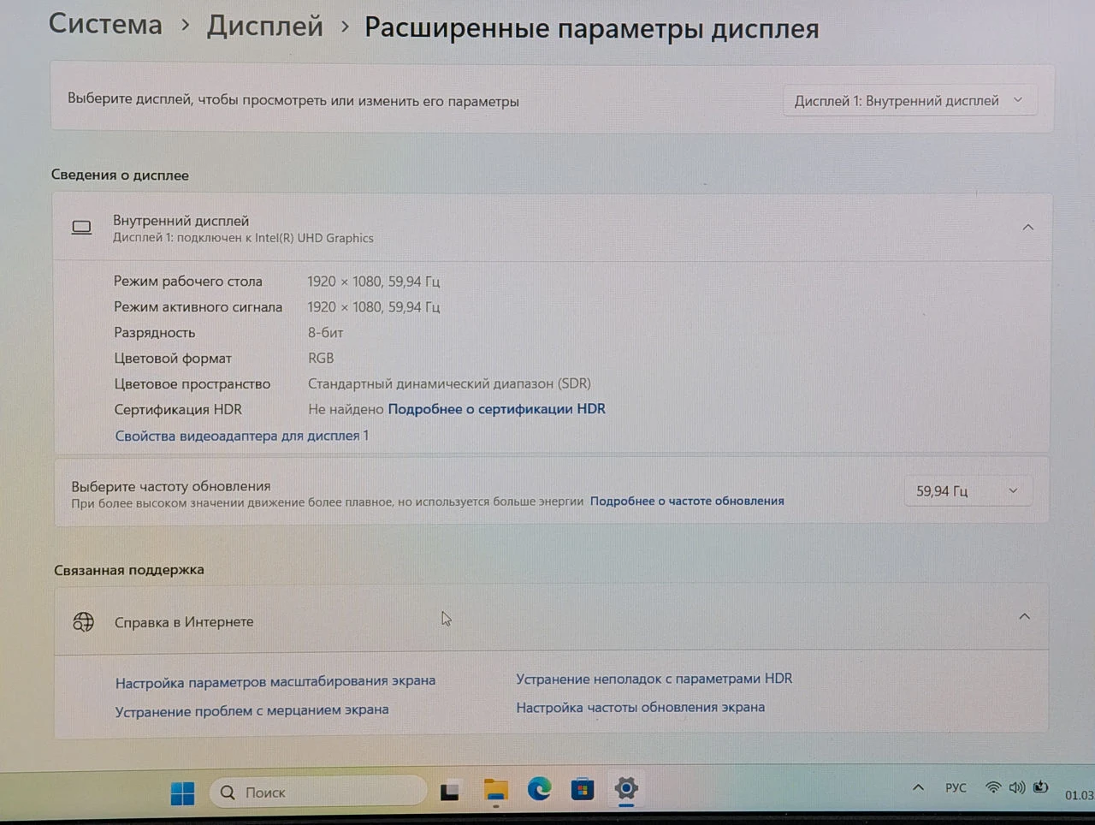1095x825 pixels.
Task: Click the battery tray icon
Action: [1040, 787]
